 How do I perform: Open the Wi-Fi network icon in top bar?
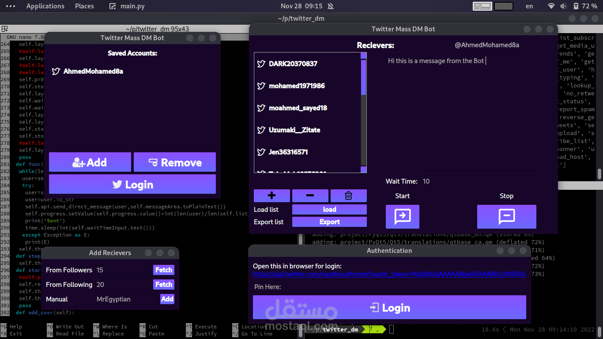(x=551, y=6)
